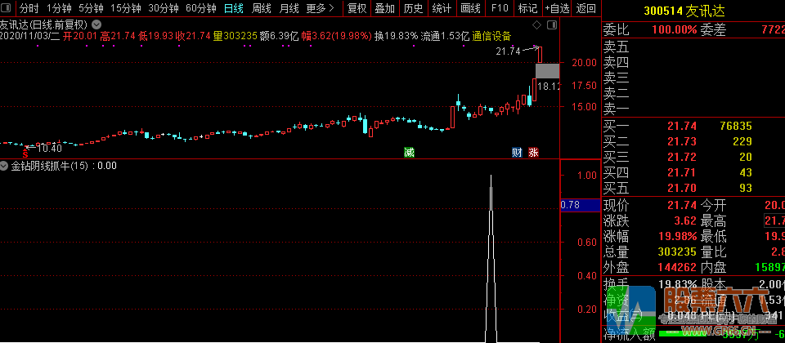Click the 卖一 ask row label
The width and height of the screenshot is (785, 343).
click(617, 109)
